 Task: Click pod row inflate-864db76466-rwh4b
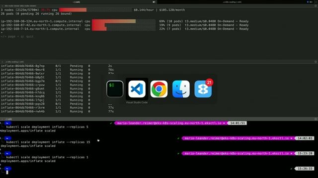click(57, 111)
